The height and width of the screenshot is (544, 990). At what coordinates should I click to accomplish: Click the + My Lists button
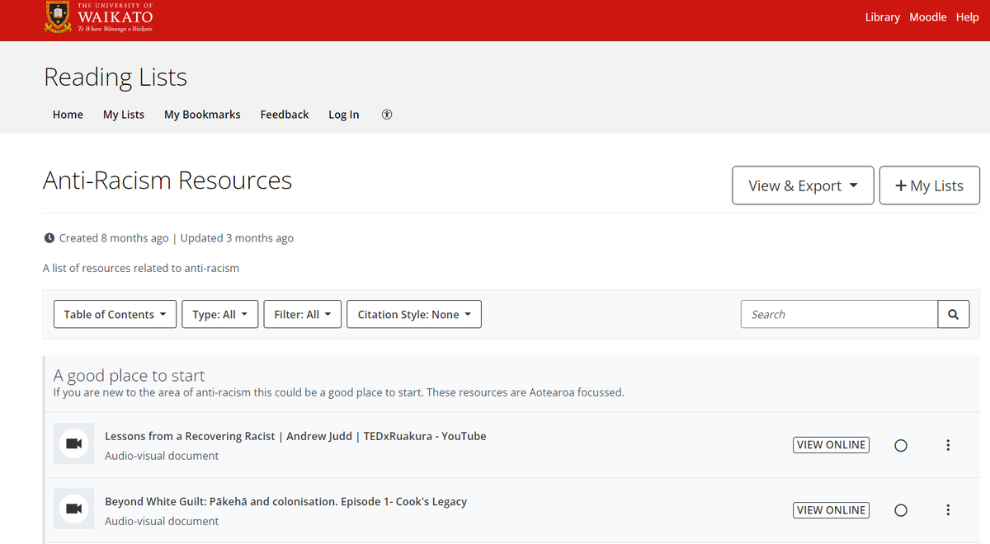click(x=930, y=185)
